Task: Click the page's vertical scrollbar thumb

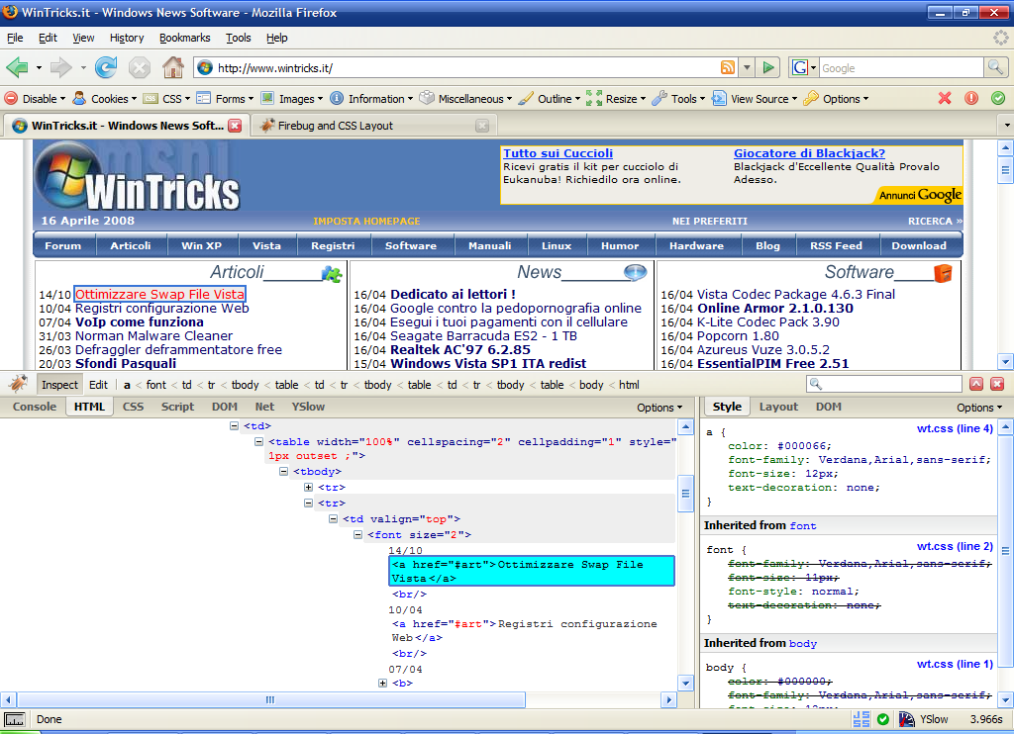Action: 1005,170
